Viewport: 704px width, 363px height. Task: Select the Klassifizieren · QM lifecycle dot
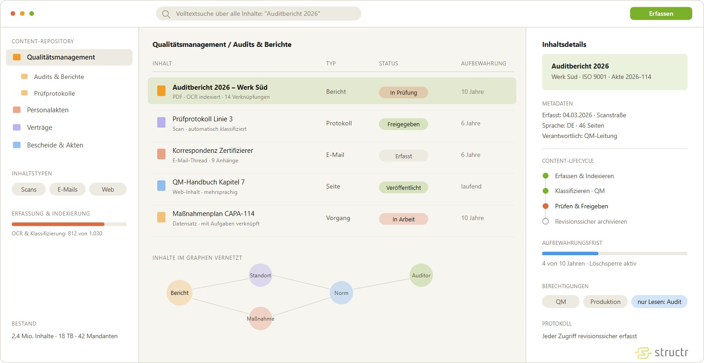(x=545, y=191)
